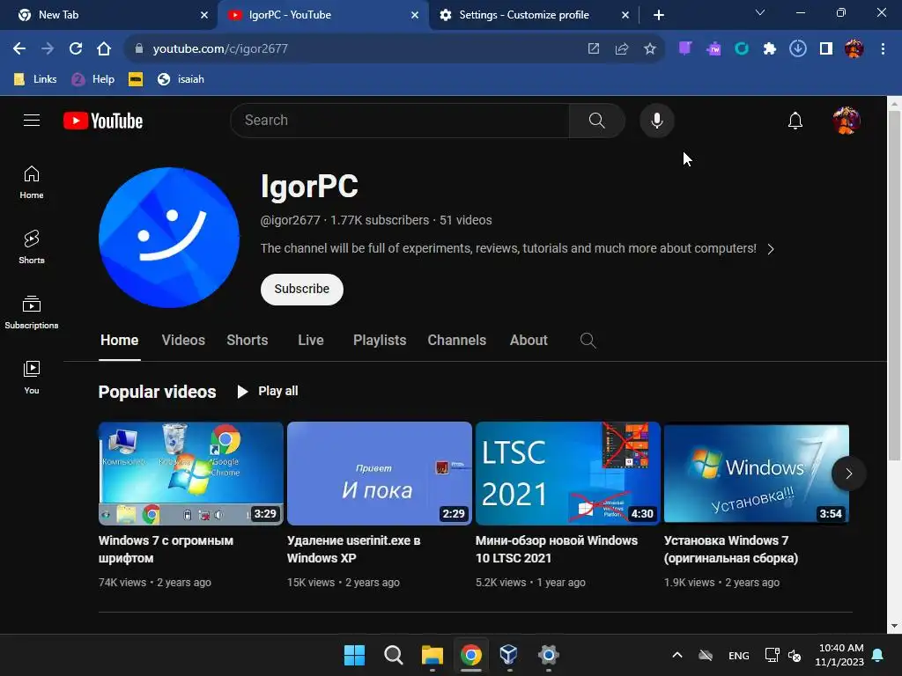This screenshot has height=676, width=902.
Task: Open the VirtualBox taskbar icon
Action: 508,655
